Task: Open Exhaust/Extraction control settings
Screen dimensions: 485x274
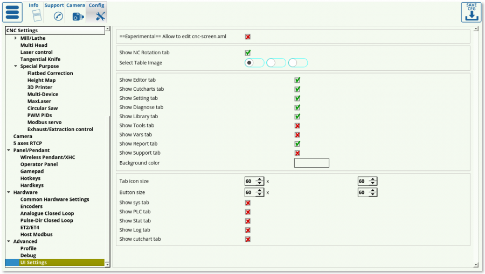Action: pos(60,129)
